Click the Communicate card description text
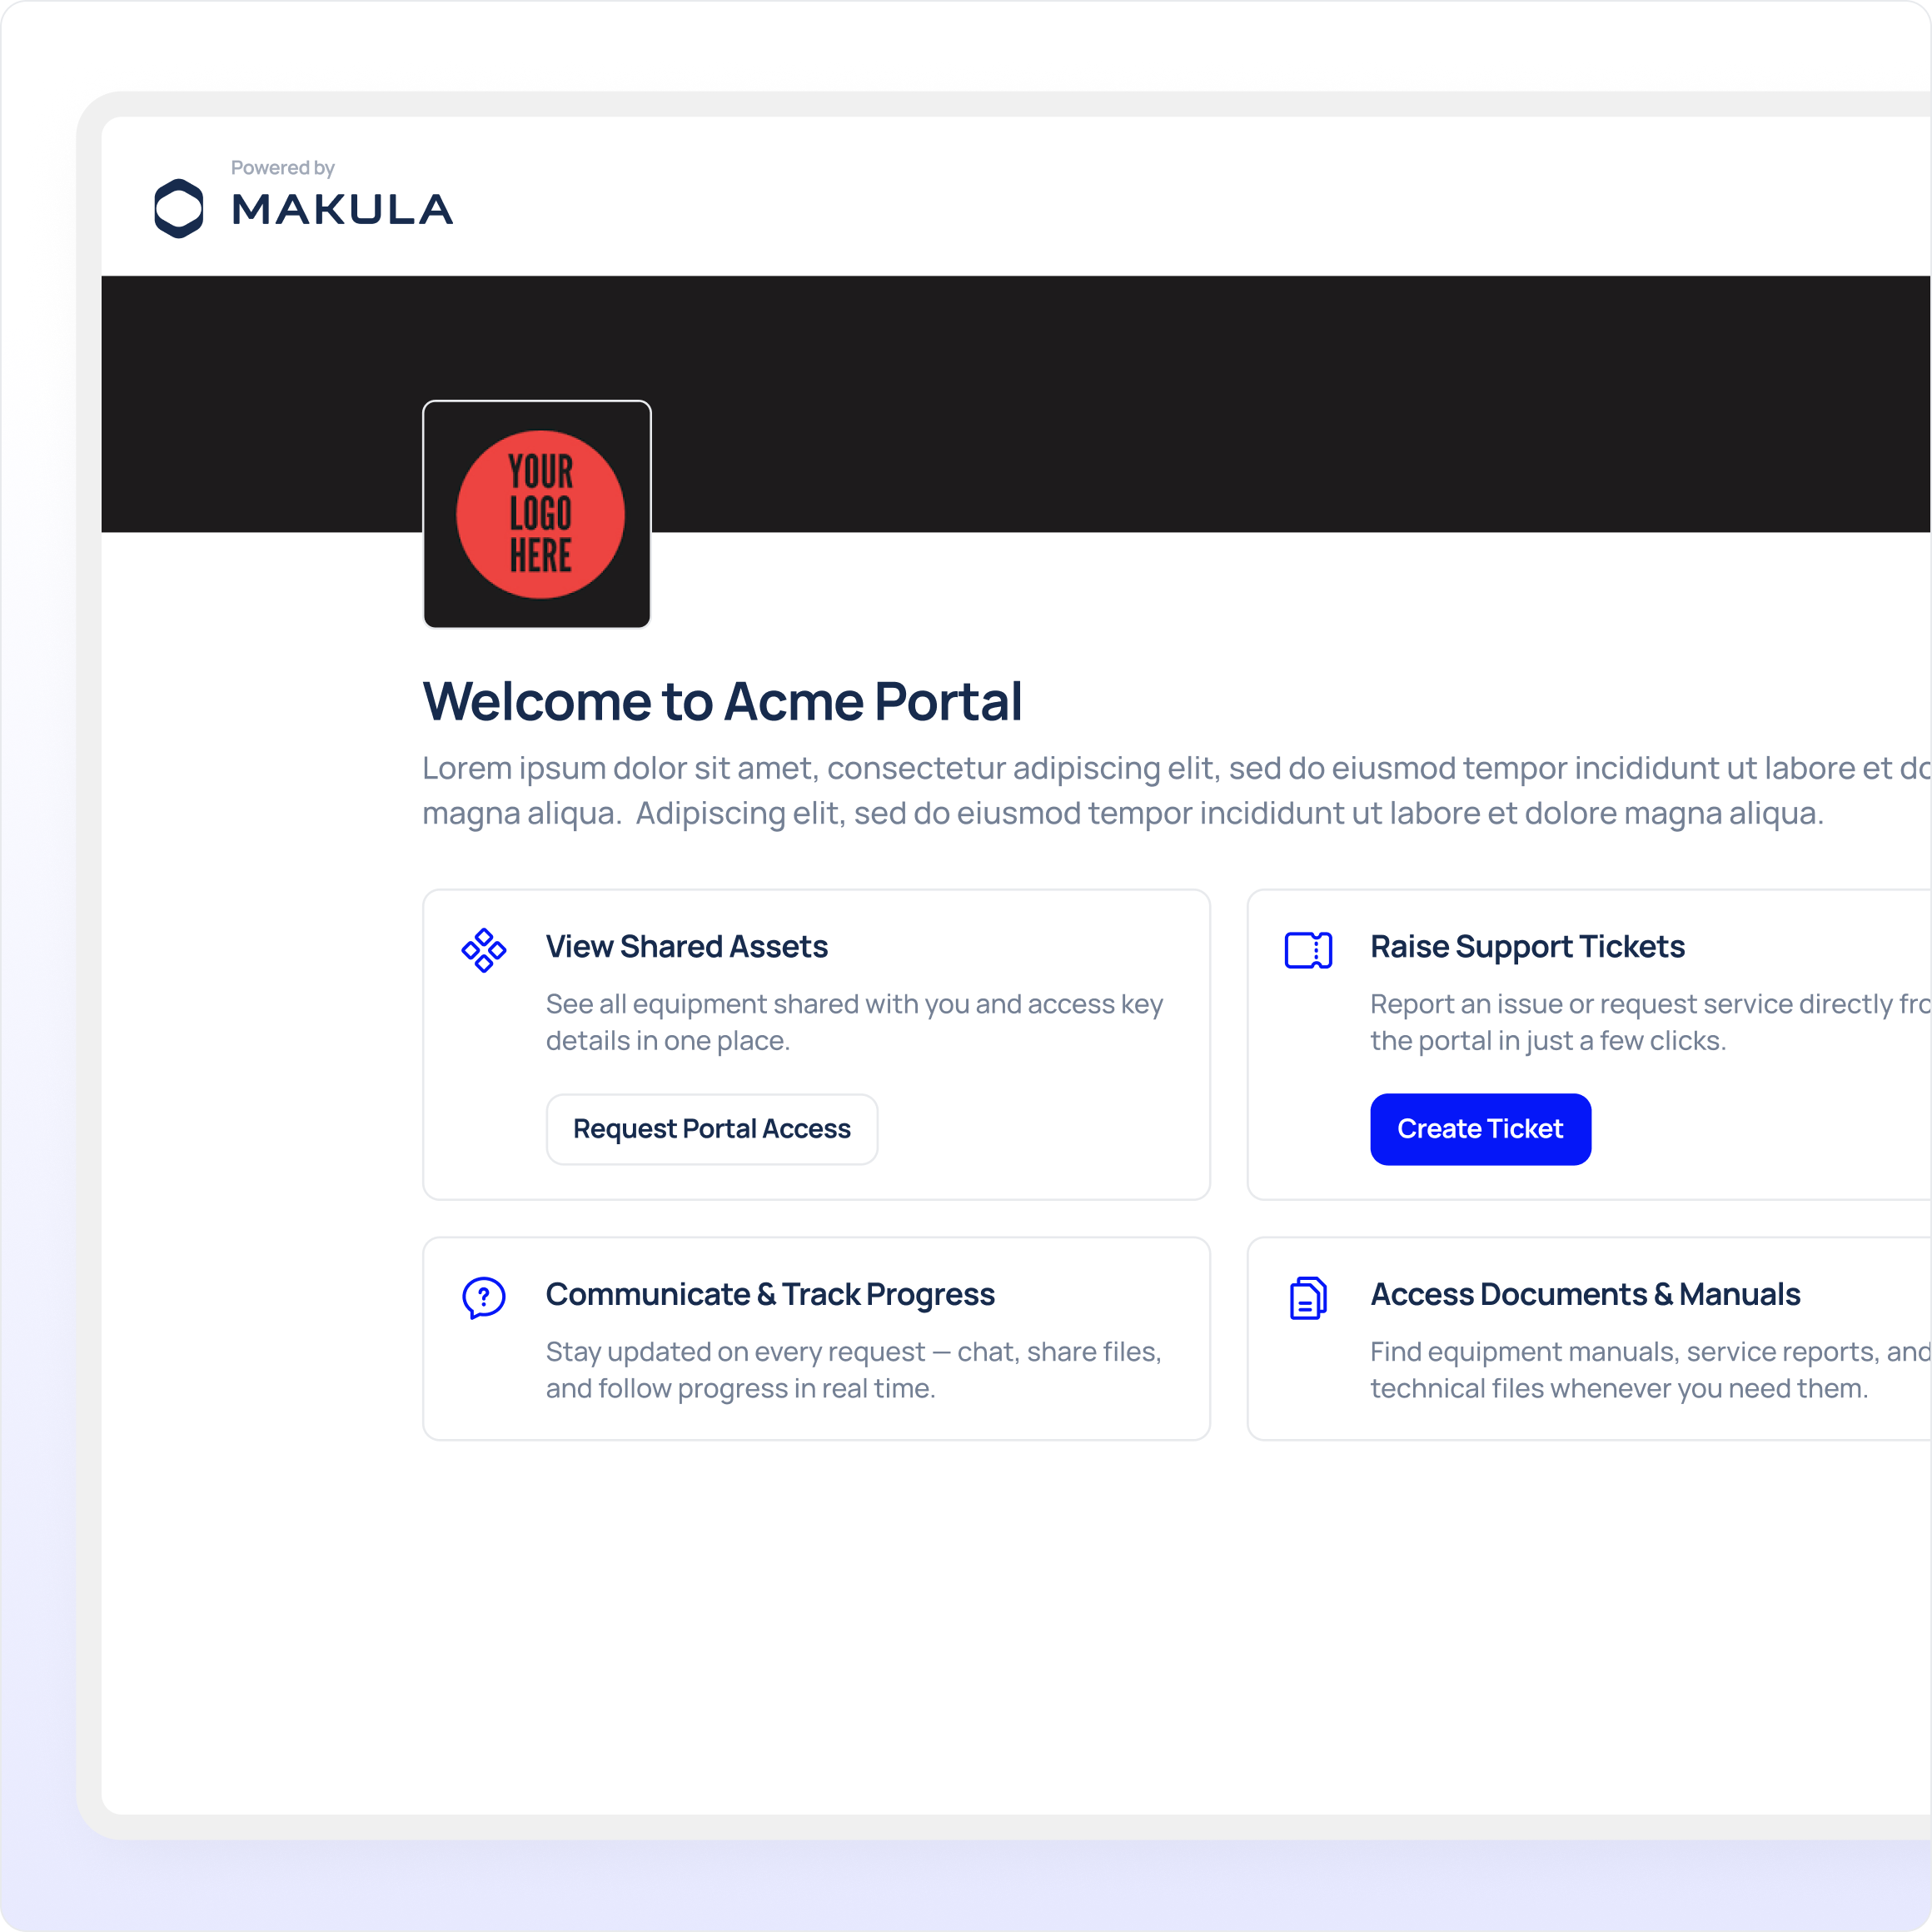 pyautogui.click(x=853, y=1370)
